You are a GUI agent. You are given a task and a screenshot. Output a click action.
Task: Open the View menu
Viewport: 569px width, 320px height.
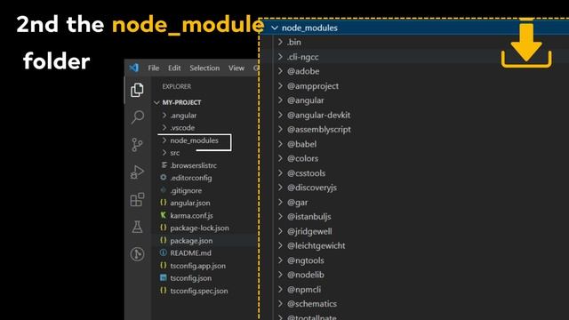point(236,68)
